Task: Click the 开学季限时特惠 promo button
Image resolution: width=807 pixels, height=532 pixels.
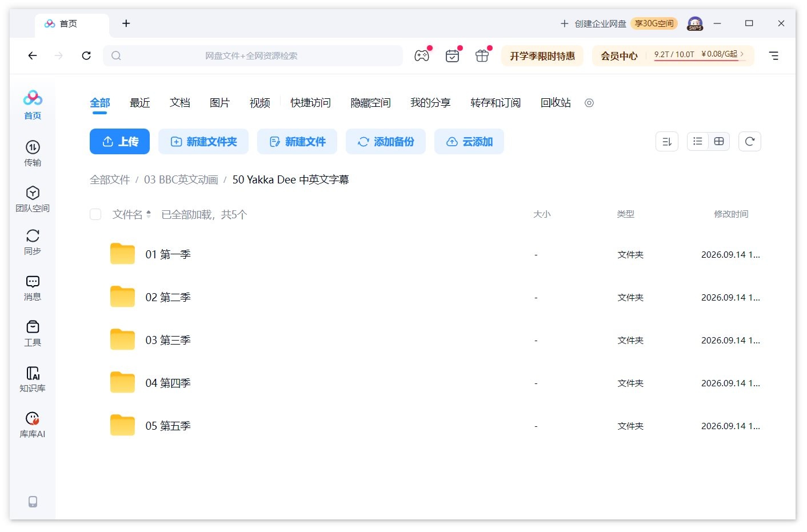Action: (542, 55)
